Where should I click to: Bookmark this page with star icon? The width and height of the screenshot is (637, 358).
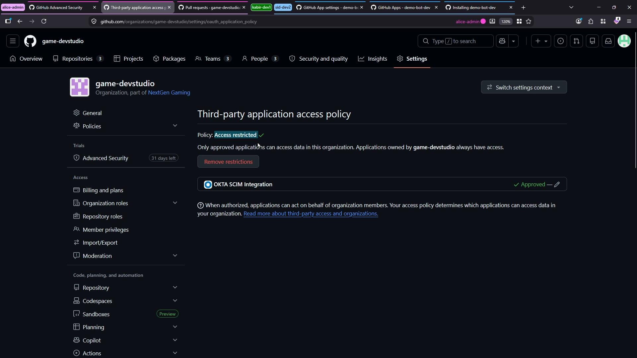529,21
